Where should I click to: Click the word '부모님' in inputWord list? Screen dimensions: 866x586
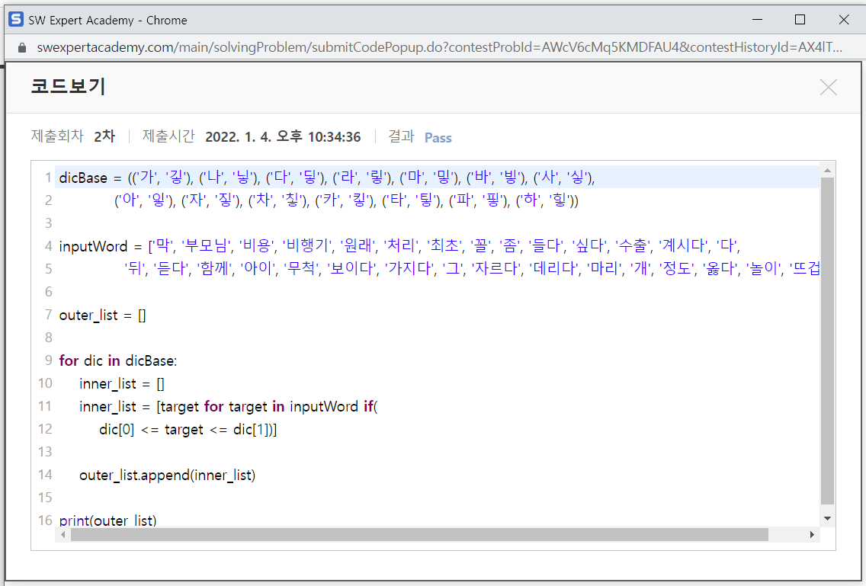[x=206, y=245]
